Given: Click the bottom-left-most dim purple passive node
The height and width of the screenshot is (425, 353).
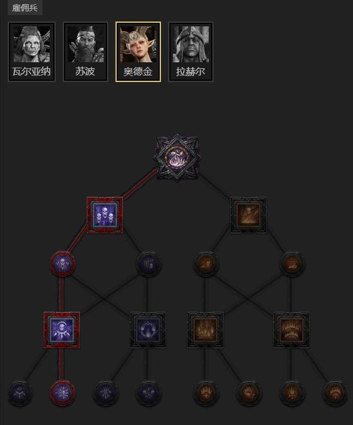Looking at the screenshot, I should 20,393.
